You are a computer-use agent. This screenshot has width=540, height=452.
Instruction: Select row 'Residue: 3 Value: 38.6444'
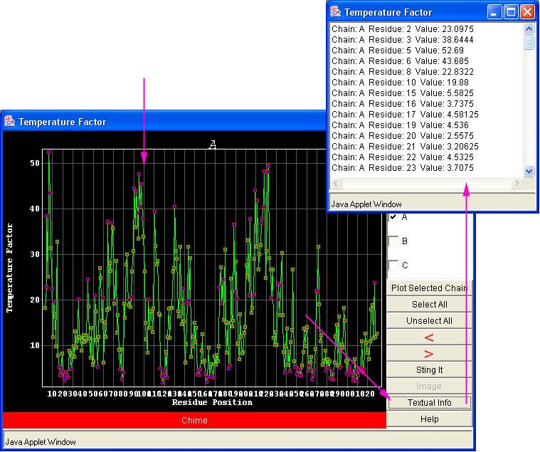point(403,40)
